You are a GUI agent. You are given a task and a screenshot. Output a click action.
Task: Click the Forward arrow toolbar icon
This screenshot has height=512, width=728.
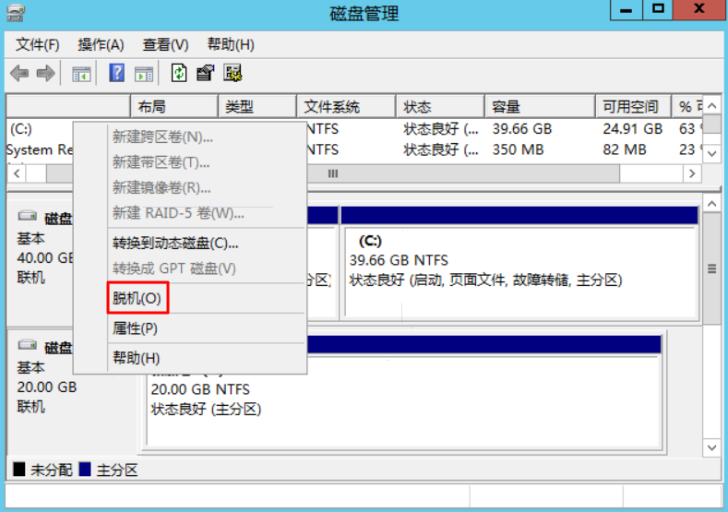click(45, 74)
